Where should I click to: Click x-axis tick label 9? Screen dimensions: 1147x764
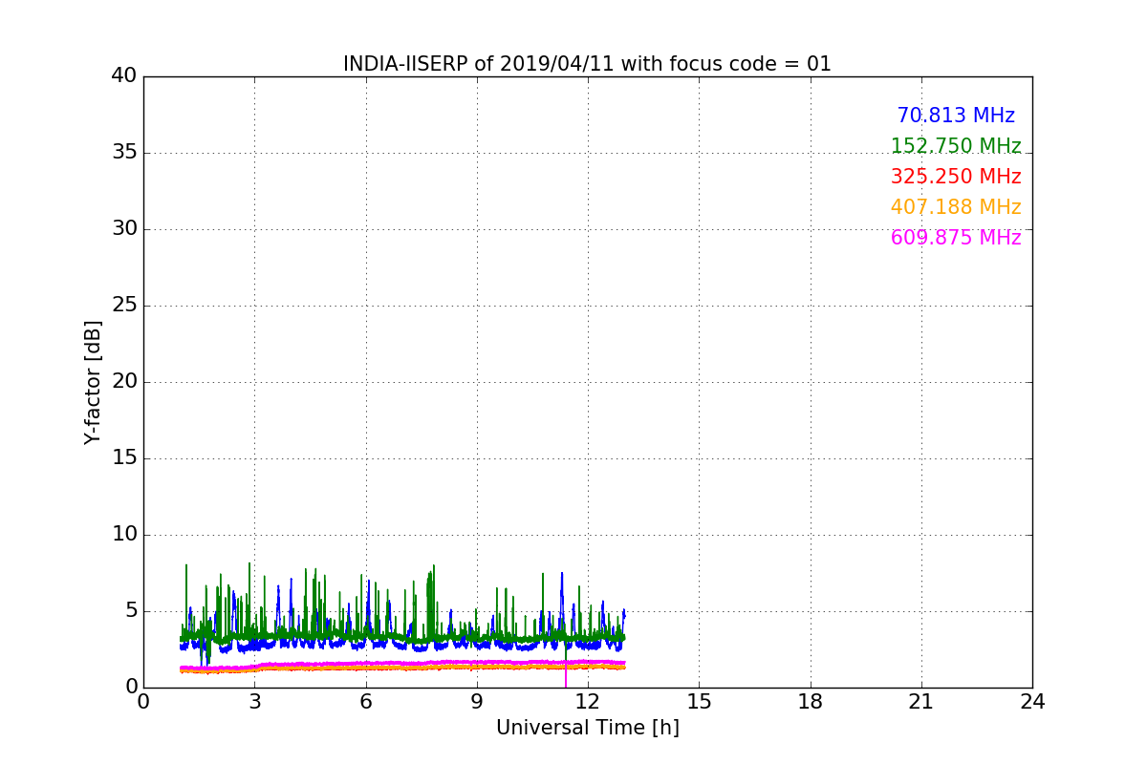pyautogui.click(x=476, y=702)
